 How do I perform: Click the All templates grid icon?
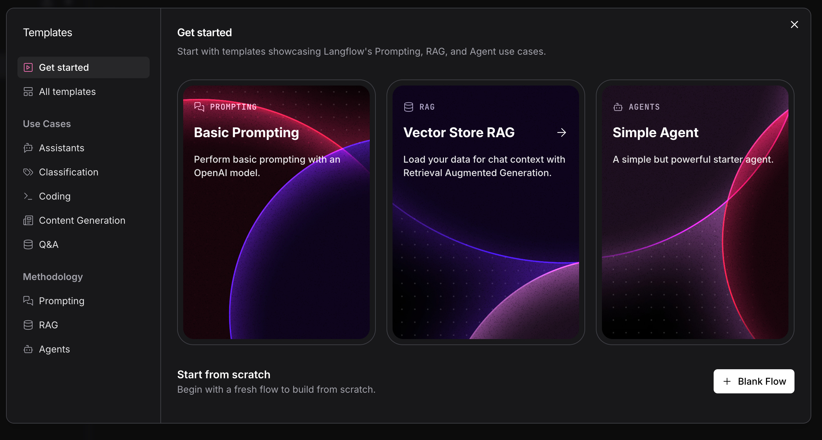click(x=28, y=92)
